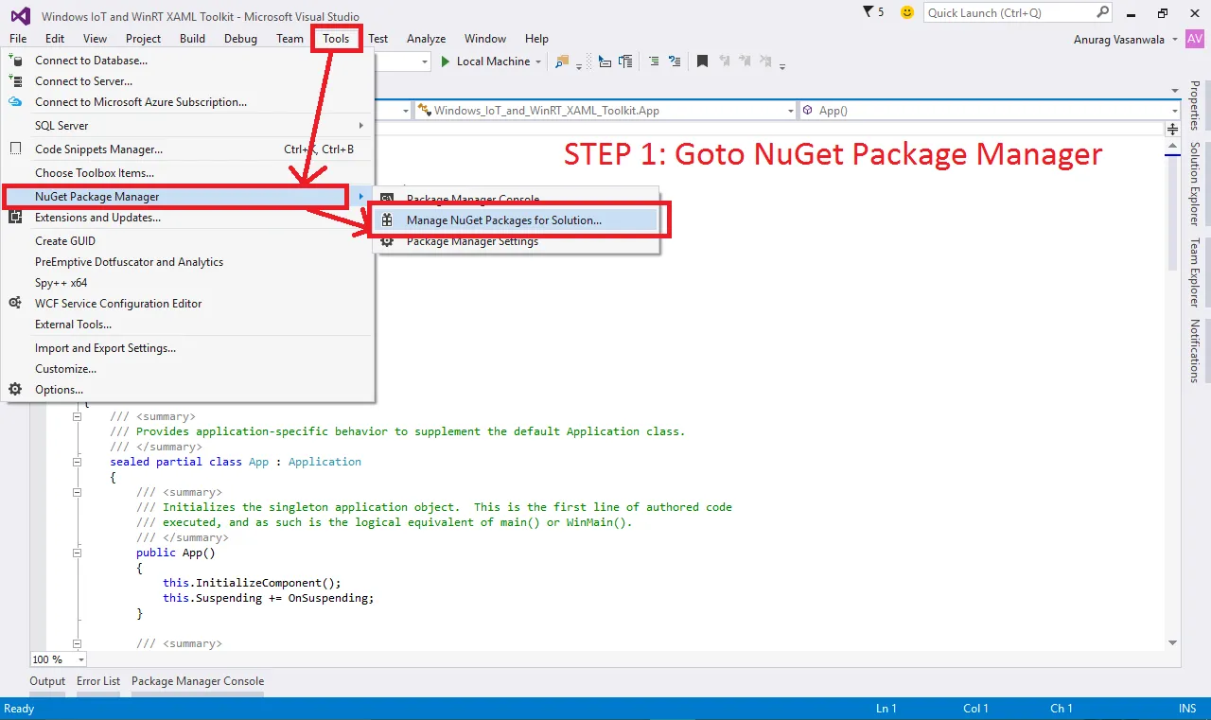Click the class icon beside Windows_IoT_and_WinRT_XAML_Toolkit.App
The image size is (1211, 720).
pyautogui.click(x=424, y=111)
